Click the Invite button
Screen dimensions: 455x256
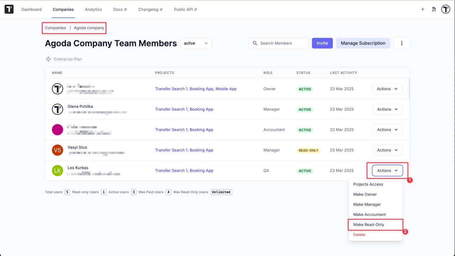[322, 43]
